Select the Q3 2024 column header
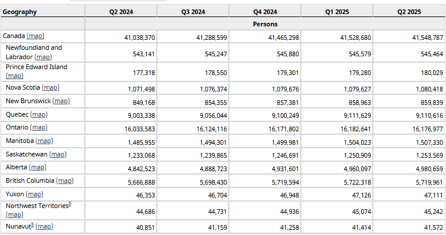Viewport: 446px width, 235px height. click(193, 12)
